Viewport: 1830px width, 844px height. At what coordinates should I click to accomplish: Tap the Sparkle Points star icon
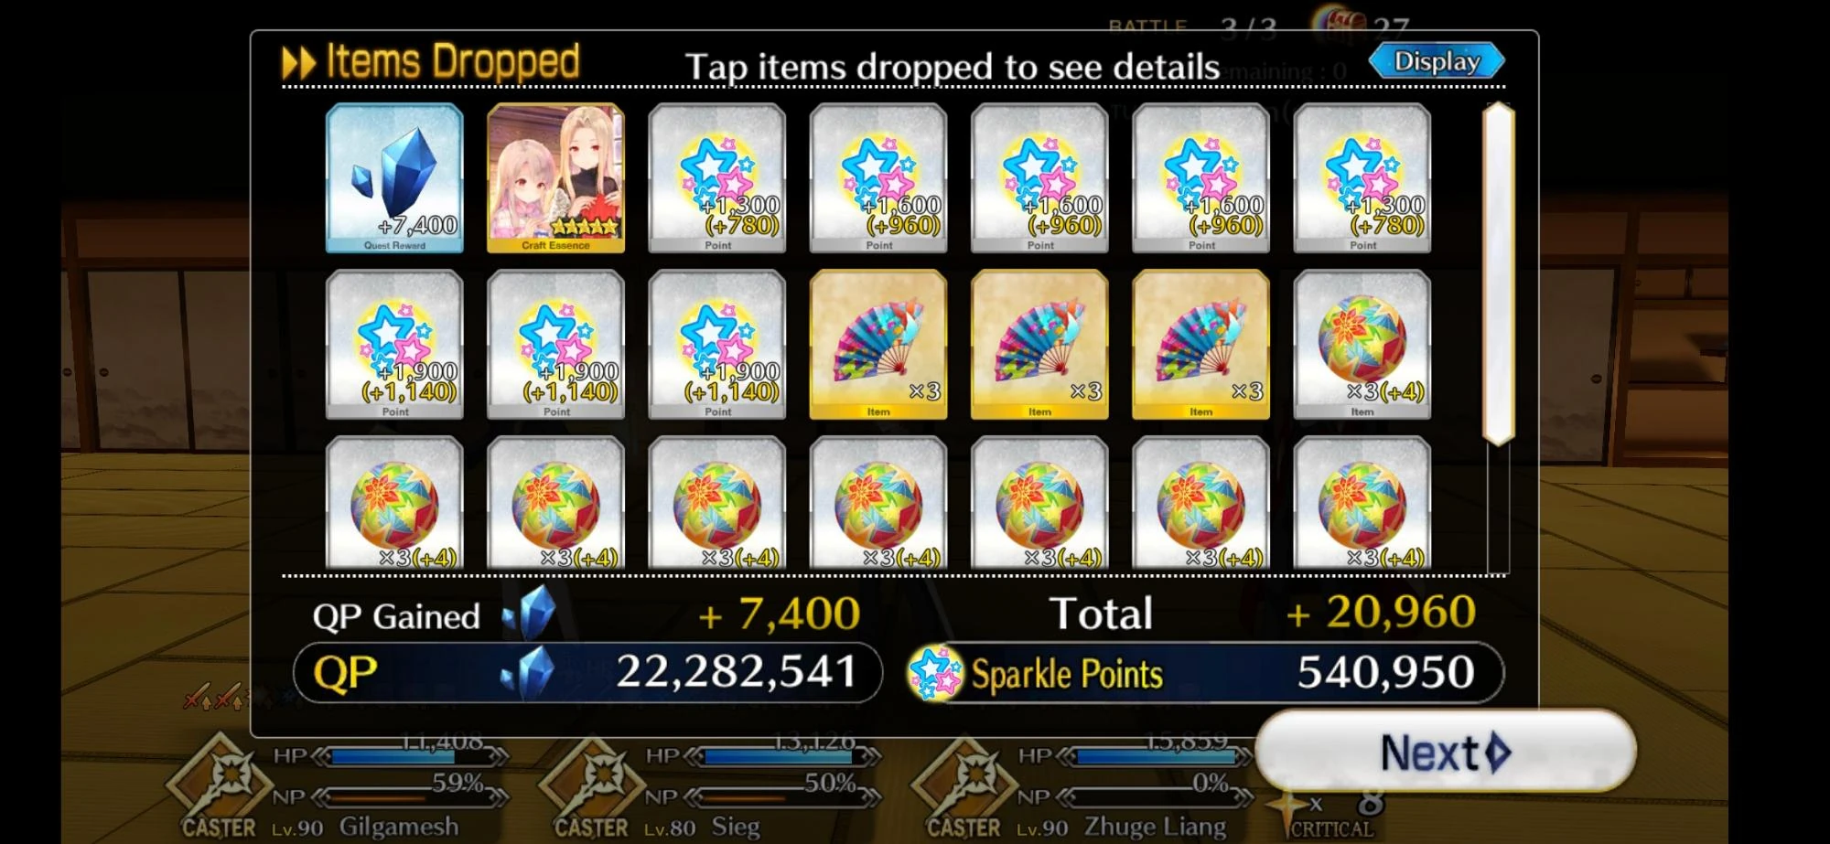(935, 673)
